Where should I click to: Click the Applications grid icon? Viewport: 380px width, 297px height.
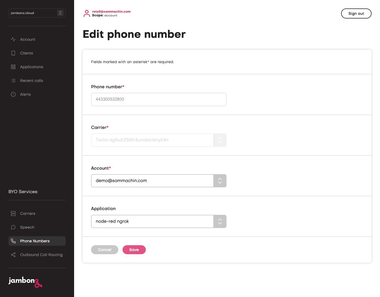click(13, 67)
